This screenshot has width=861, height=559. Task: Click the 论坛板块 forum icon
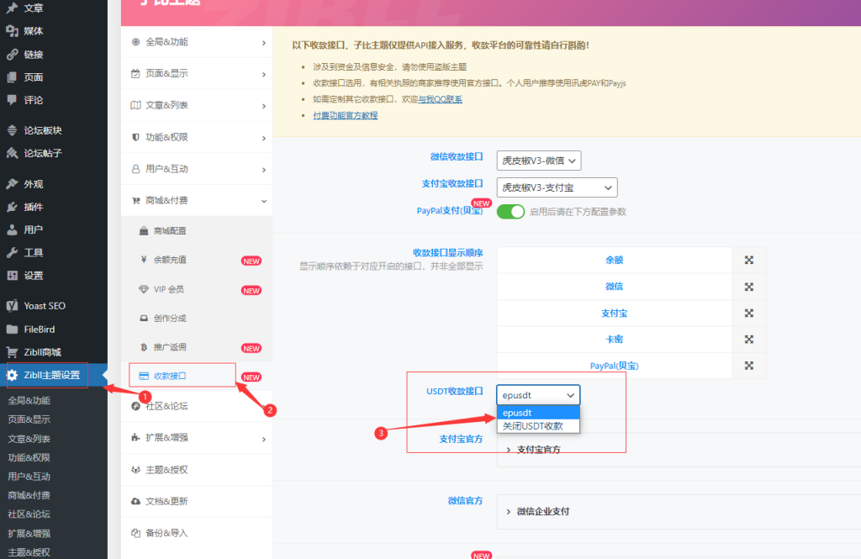click(x=12, y=130)
